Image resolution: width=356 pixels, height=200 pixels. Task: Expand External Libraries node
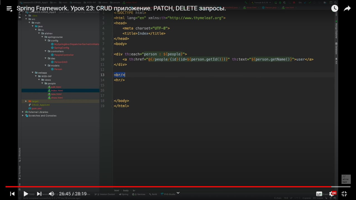point(23,112)
